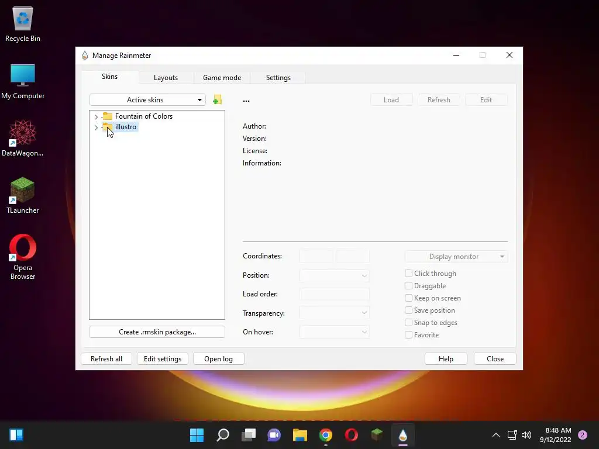Open taskbar search magnifier
Screen dimensions: 599x449
223,435
